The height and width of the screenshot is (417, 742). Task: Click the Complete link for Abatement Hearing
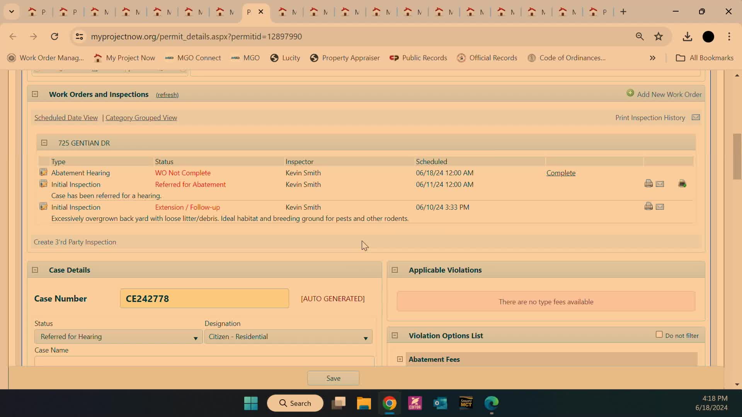561,173
